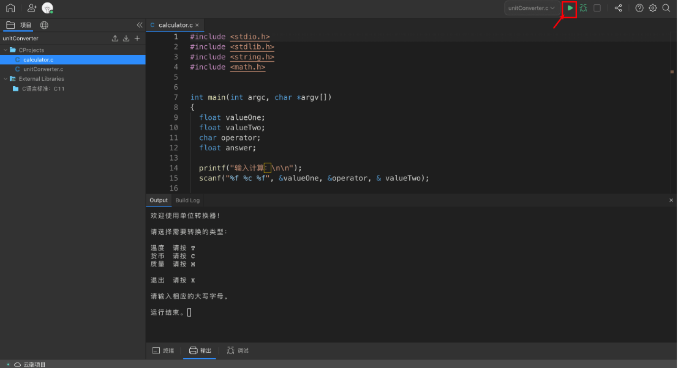Place cursor on the int main line
The width and height of the screenshot is (678, 368).
tap(261, 97)
